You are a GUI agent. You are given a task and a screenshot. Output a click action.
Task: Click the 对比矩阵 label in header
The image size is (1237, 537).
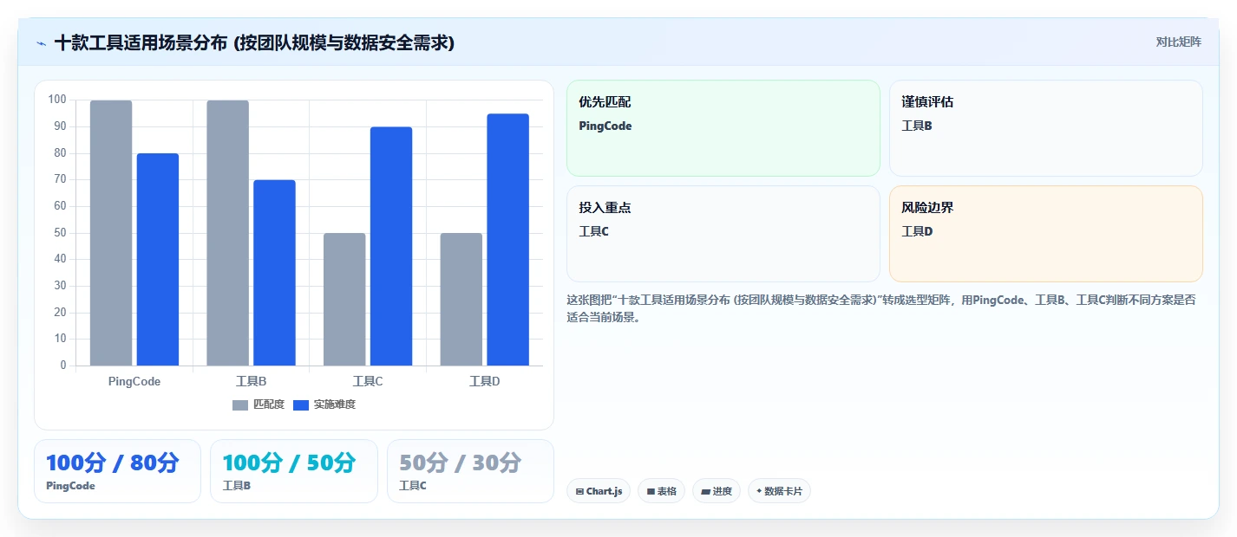pyautogui.click(x=1179, y=42)
